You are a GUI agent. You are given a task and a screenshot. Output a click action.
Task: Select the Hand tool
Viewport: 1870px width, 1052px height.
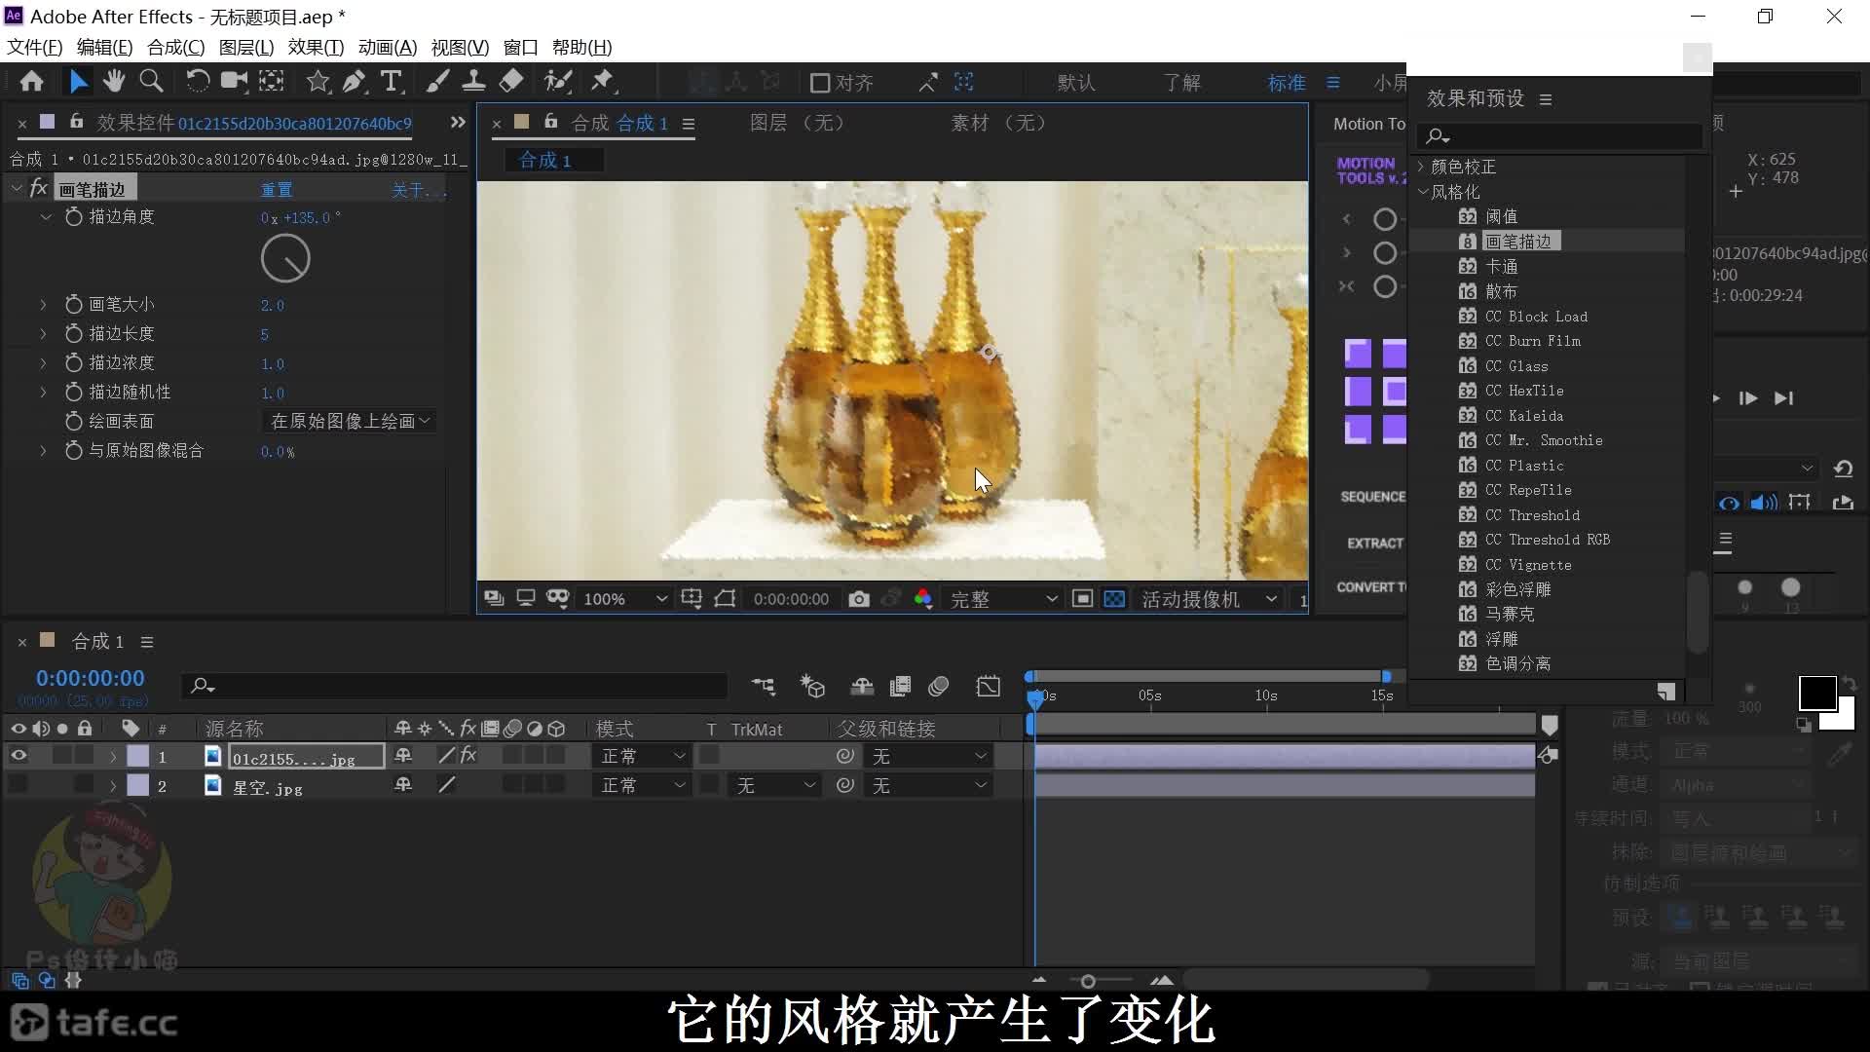114,82
